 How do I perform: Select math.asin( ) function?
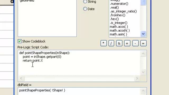118,34
